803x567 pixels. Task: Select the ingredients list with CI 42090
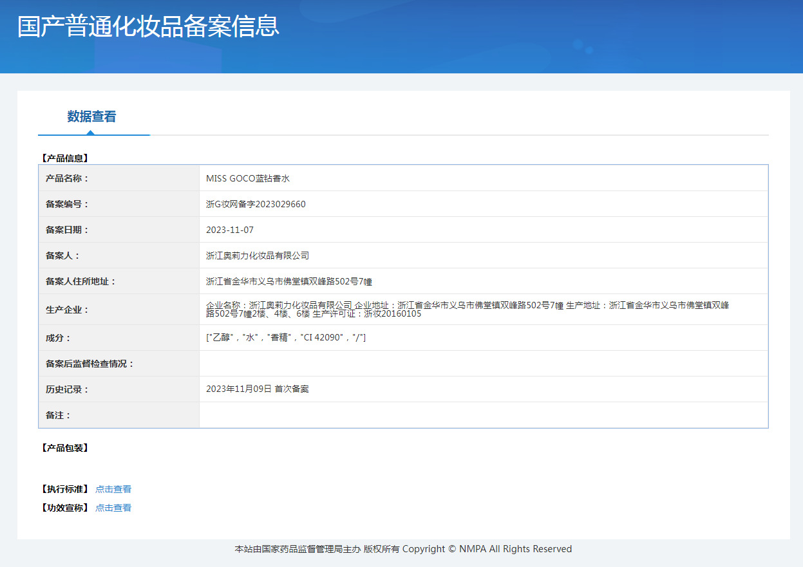tap(286, 338)
